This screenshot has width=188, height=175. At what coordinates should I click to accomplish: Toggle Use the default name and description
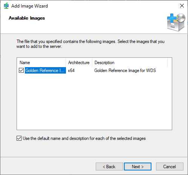tap(19, 138)
